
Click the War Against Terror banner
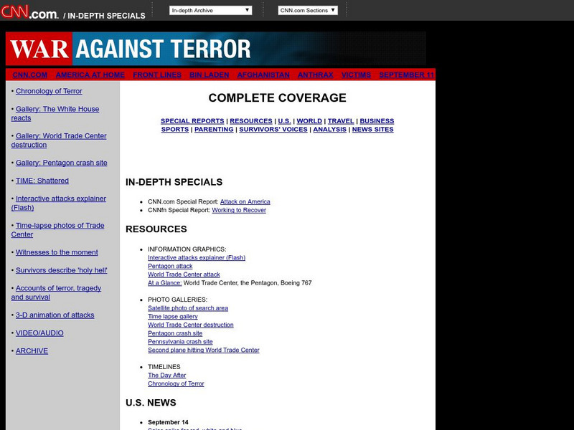[216, 49]
